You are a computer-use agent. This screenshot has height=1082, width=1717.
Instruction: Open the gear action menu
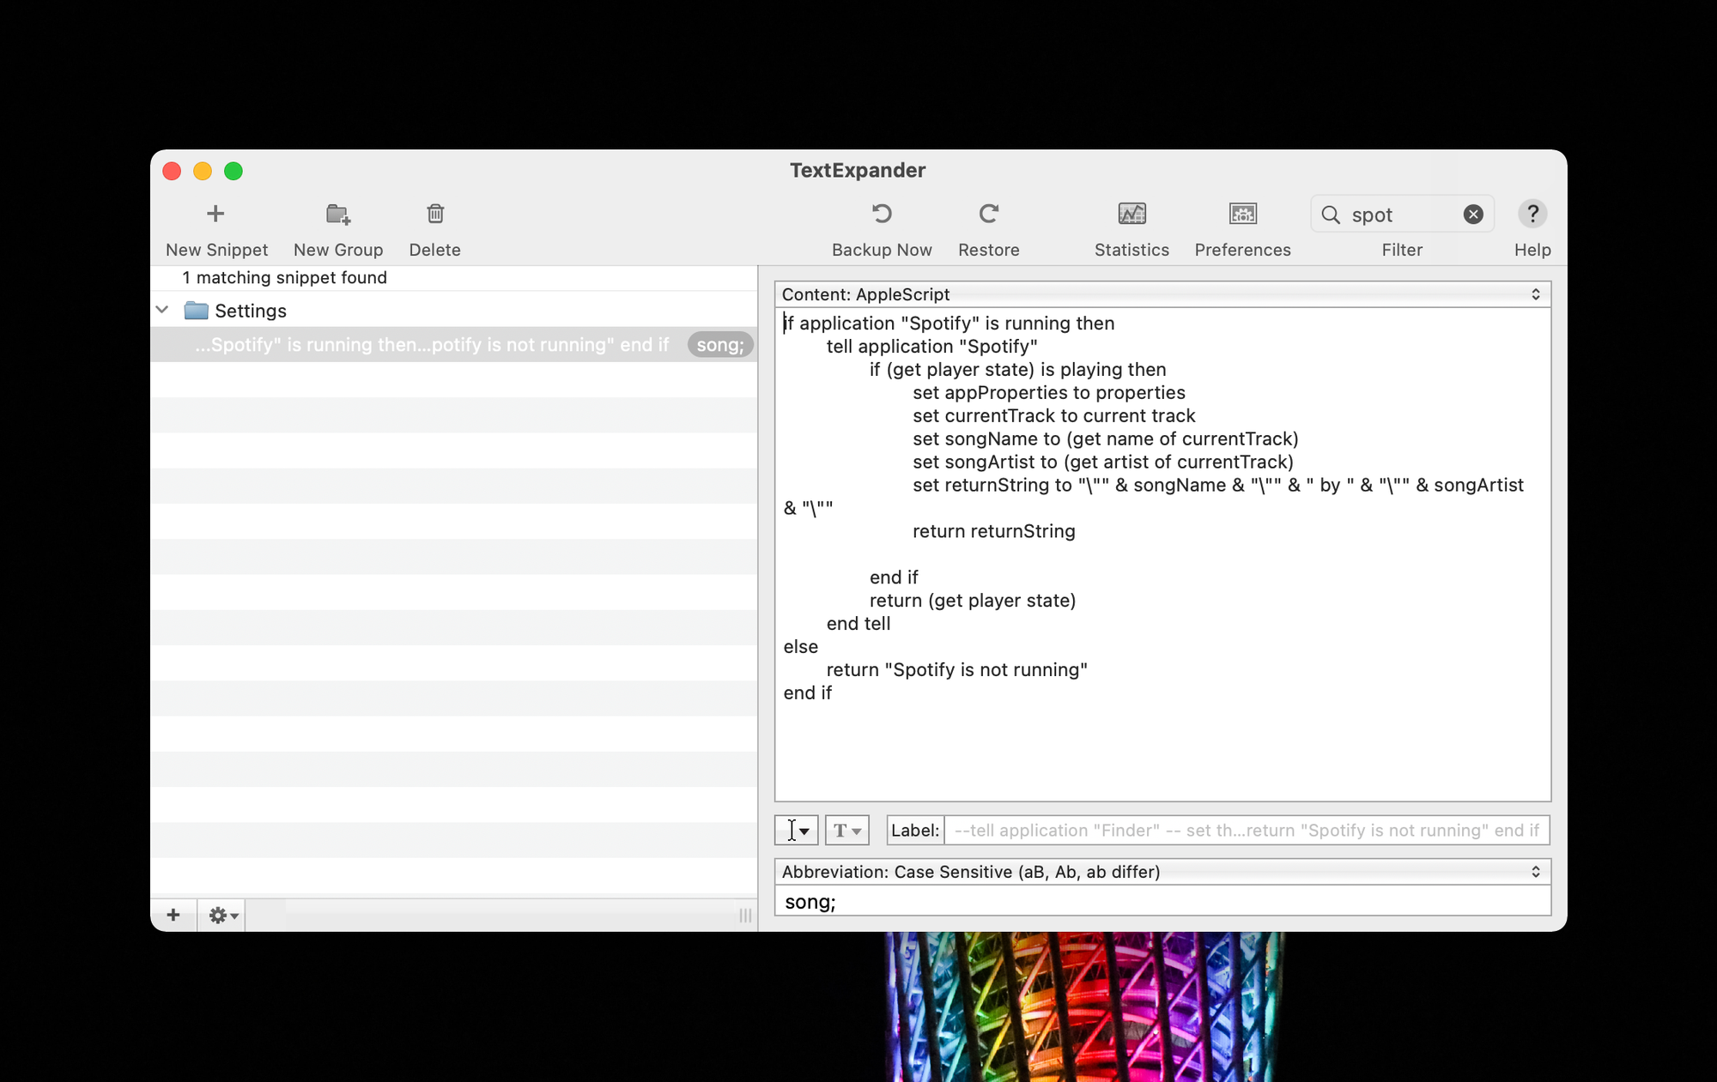(x=223, y=916)
